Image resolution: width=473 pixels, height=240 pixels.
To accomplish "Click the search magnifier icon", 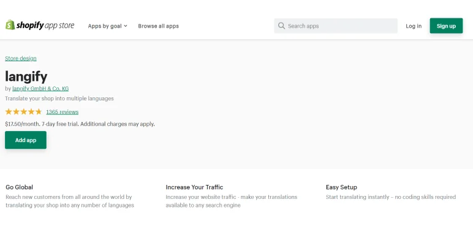I will [x=281, y=26].
